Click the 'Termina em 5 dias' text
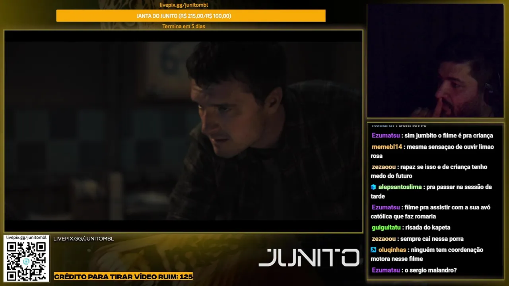509x286 pixels. click(x=184, y=26)
